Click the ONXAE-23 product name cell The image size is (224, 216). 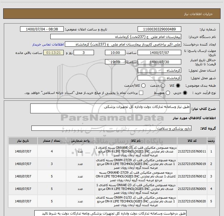[x=136, y=189]
